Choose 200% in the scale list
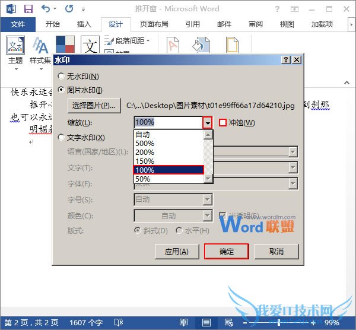 coord(169,152)
